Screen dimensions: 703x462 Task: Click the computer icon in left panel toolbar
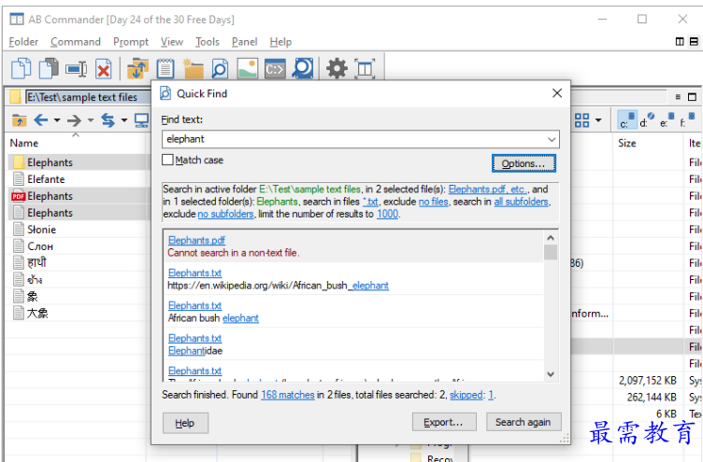tap(142, 120)
